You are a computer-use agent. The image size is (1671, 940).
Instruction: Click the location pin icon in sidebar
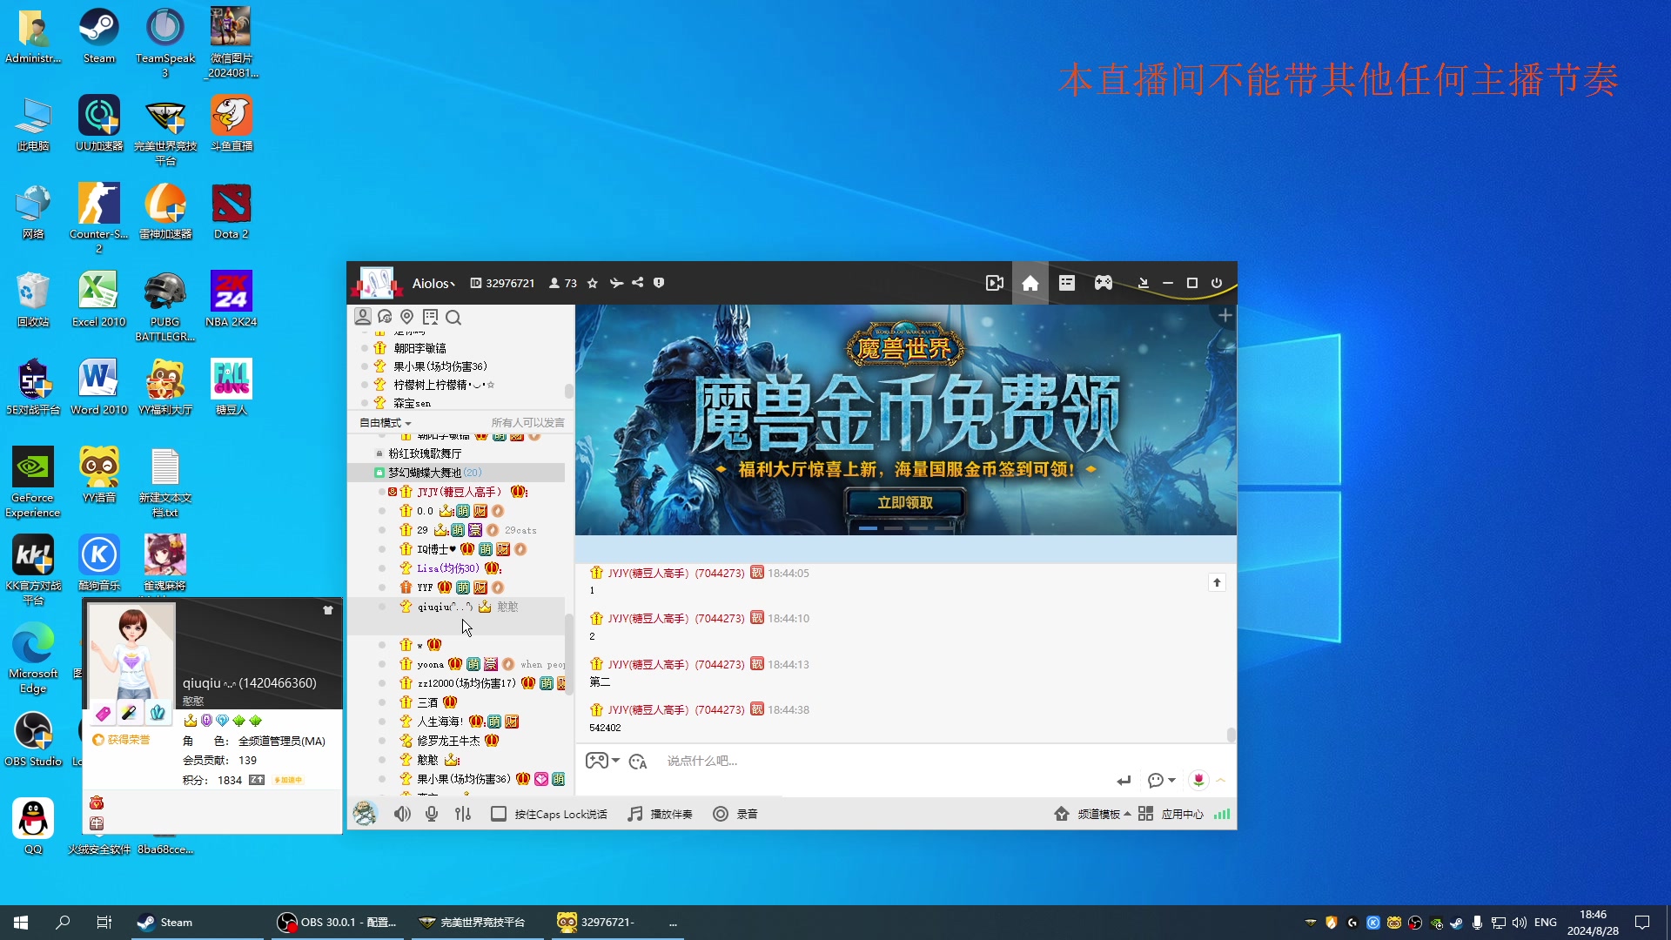click(406, 317)
